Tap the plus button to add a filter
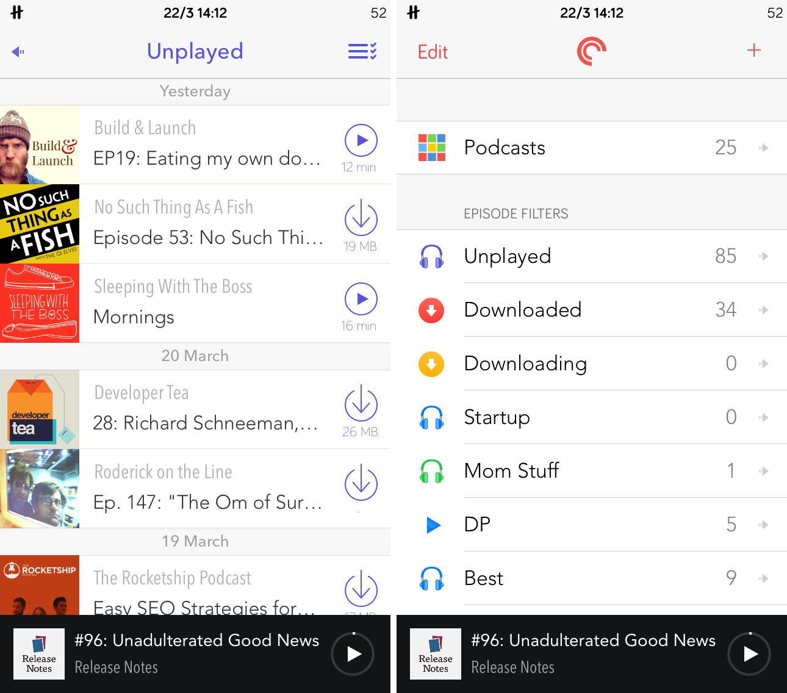 [x=755, y=51]
